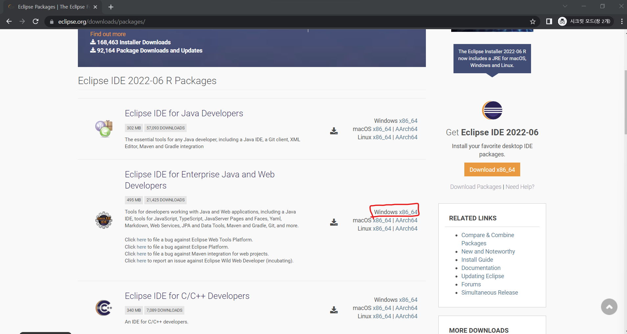Open Eclipse IDE for Java Developers title
The image size is (627, 334).
pyautogui.click(x=184, y=113)
